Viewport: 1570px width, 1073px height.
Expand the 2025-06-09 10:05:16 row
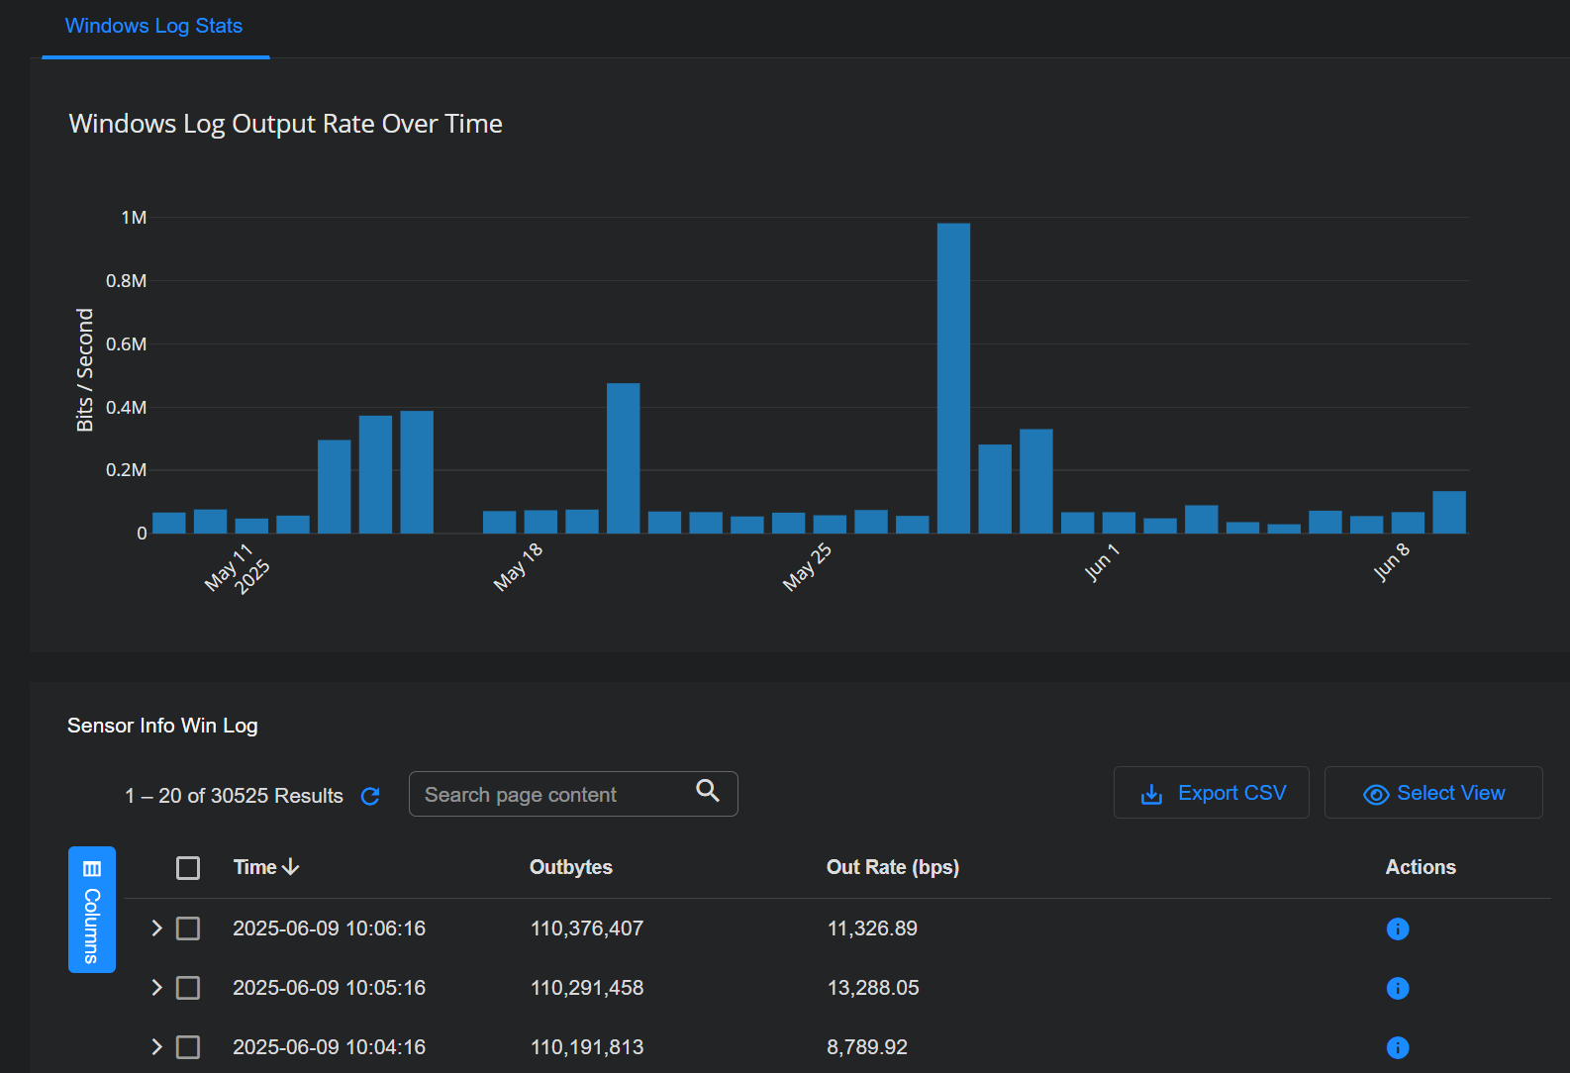click(x=156, y=988)
